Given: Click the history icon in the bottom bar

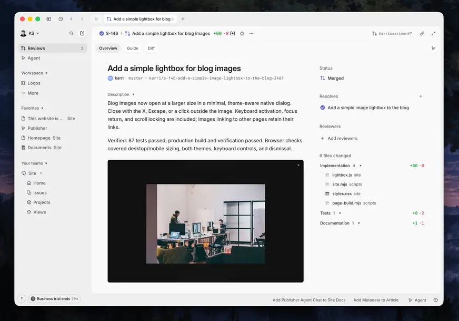Looking at the screenshot, I should click(x=436, y=300).
